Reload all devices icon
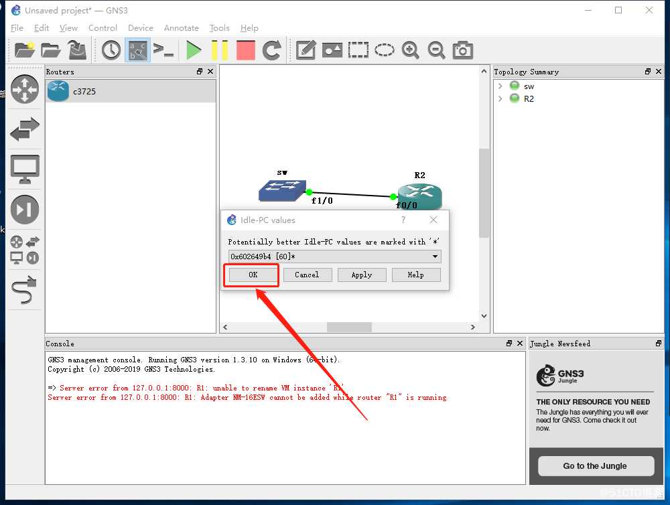670x505 pixels. [272, 50]
